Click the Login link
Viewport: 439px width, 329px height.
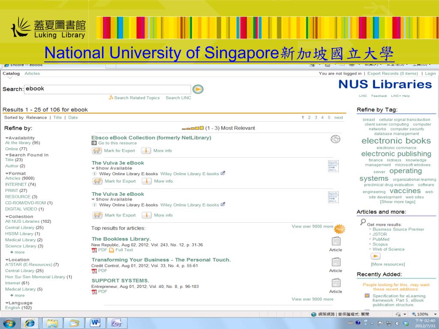click(430, 73)
